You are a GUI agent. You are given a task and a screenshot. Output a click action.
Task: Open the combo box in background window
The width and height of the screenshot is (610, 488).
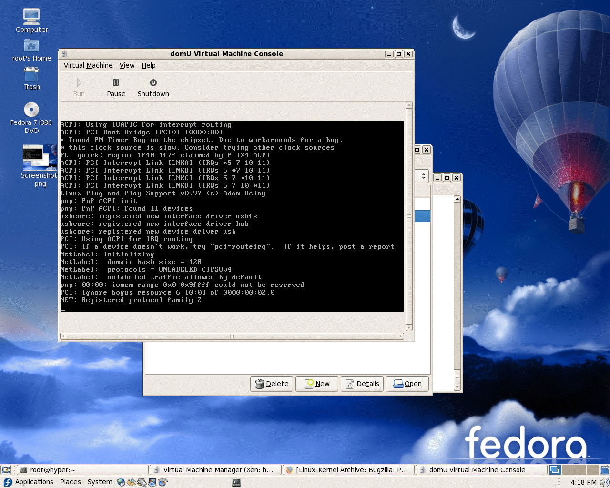[x=423, y=176]
